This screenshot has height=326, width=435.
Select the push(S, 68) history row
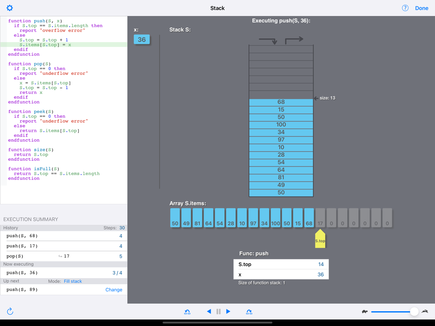click(x=64, y=236)
